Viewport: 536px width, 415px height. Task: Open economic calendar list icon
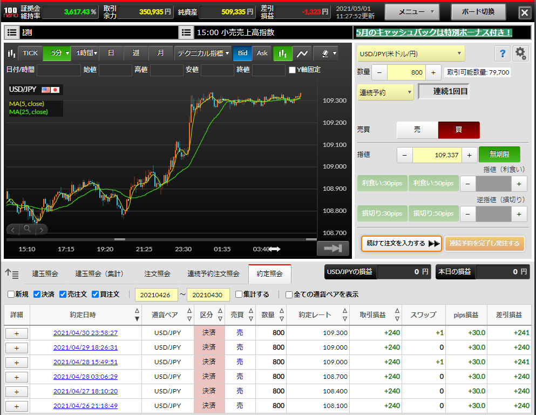coord(186,32)
